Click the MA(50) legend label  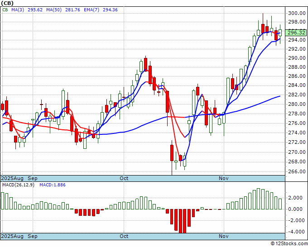(x=54, y=10)
